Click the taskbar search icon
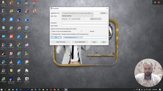Image resolution: width=163 pixels, height=91 pixels. [x=5, y=89]
